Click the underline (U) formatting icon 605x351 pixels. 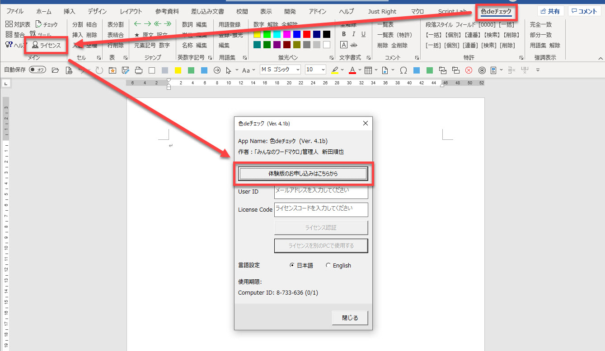[x=363, y=34]
